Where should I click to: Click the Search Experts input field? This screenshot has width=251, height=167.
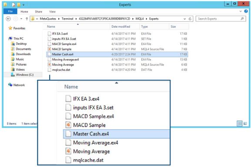pos(219,19)
